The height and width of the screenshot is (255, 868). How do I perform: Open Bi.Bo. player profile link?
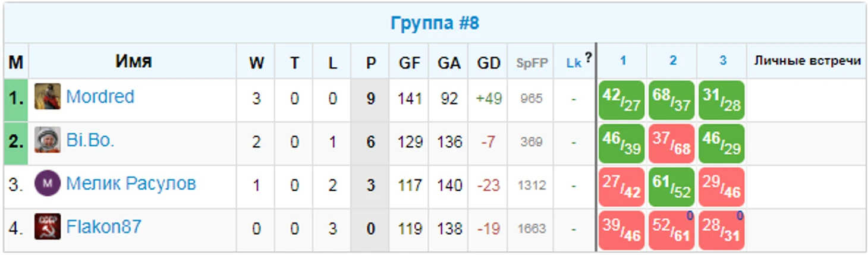pyautogui.click(x=90, y=140)
